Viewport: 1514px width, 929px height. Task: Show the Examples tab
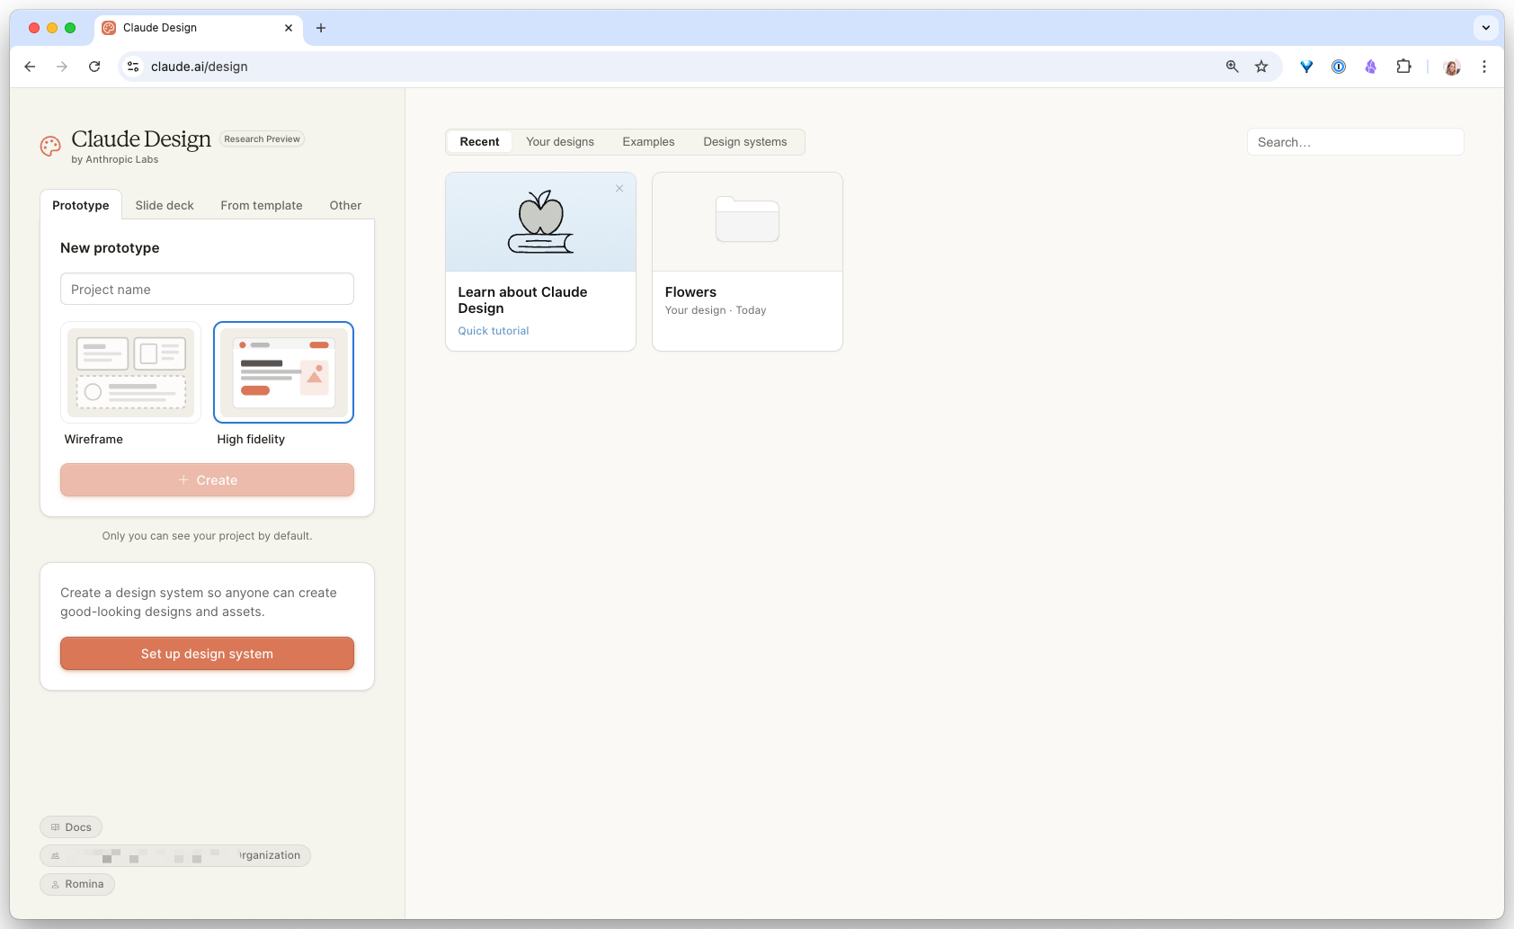pyautogui.click(x=648, y=142)
